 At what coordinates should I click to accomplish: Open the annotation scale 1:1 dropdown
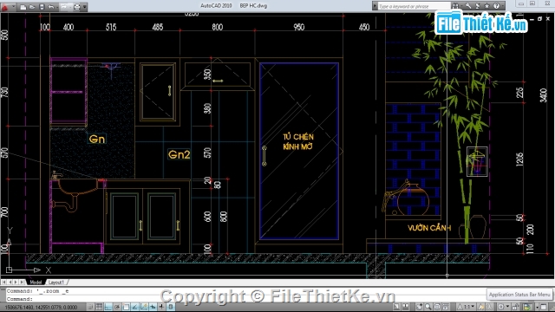(469, 307)
